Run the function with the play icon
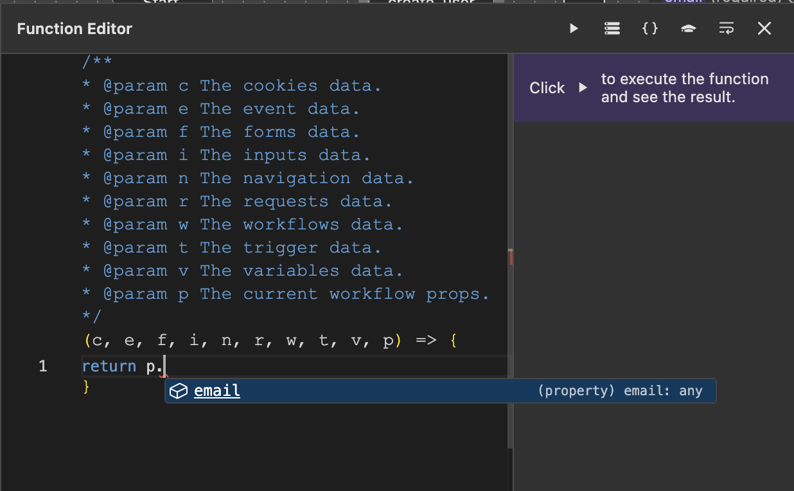The image size is (794, 491). click(x=574, y=28)
